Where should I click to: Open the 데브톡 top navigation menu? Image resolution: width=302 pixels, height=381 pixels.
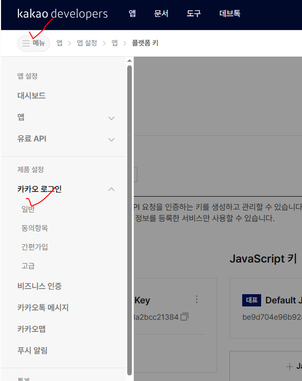point(230,13)
